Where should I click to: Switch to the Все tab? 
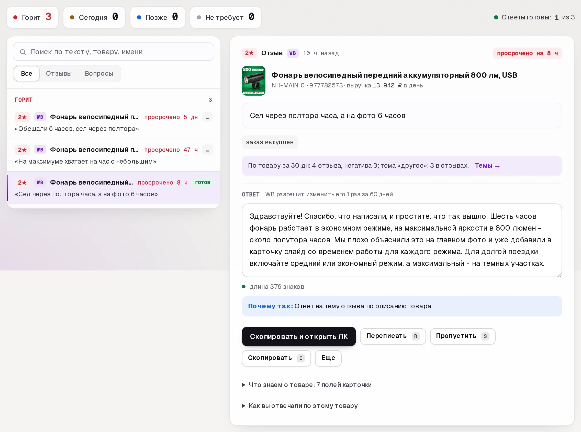[x=27, y=73]
